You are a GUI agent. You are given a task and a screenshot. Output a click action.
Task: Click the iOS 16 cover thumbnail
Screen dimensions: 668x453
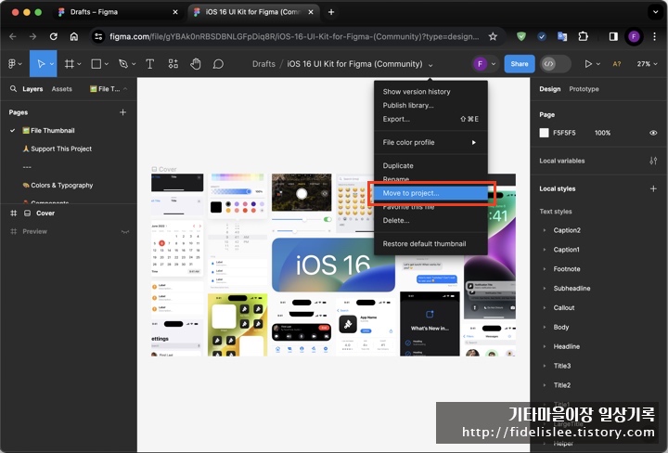(334, 265)
